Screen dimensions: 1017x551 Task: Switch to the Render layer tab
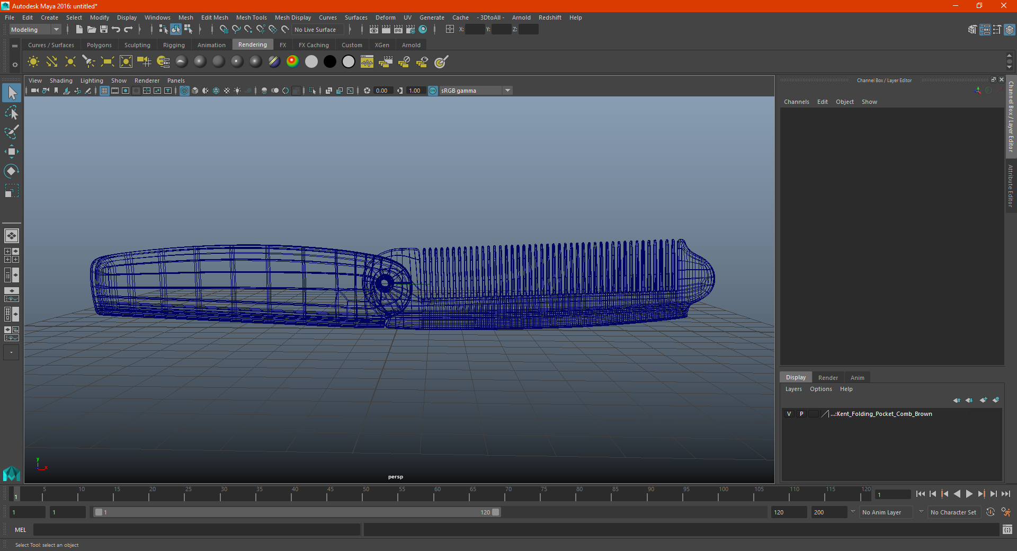(x=828, y=378)
